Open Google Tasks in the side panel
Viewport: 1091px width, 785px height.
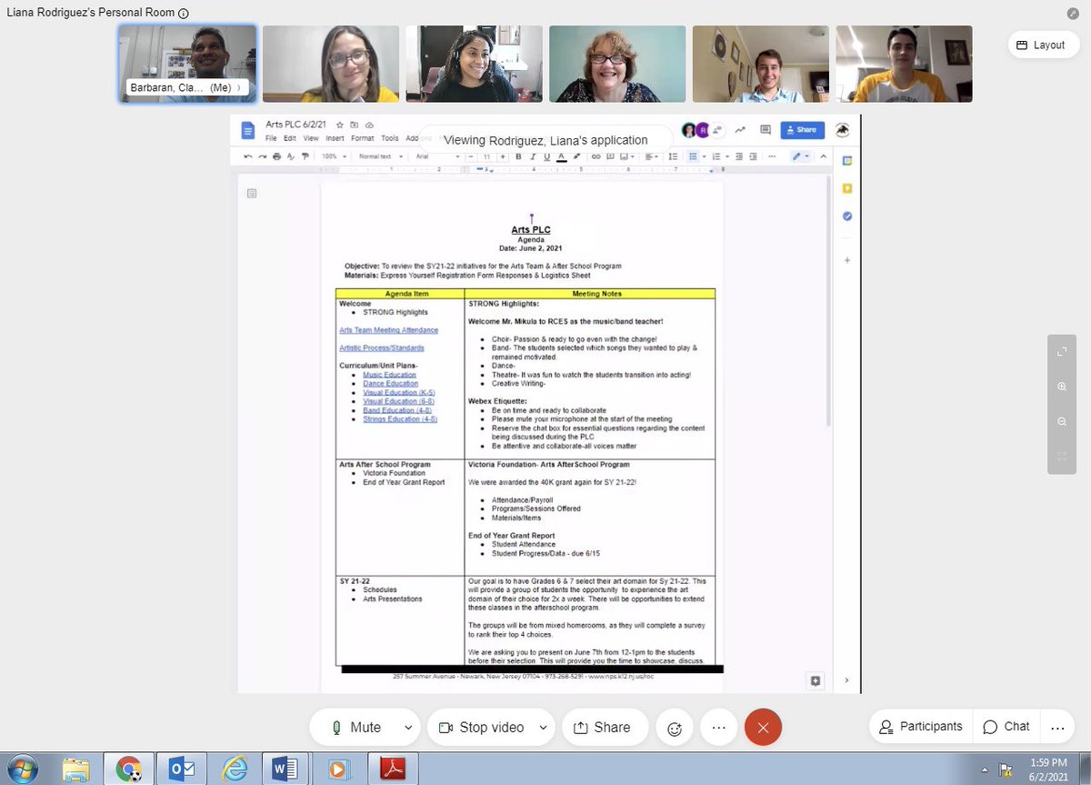pos(847,216)
